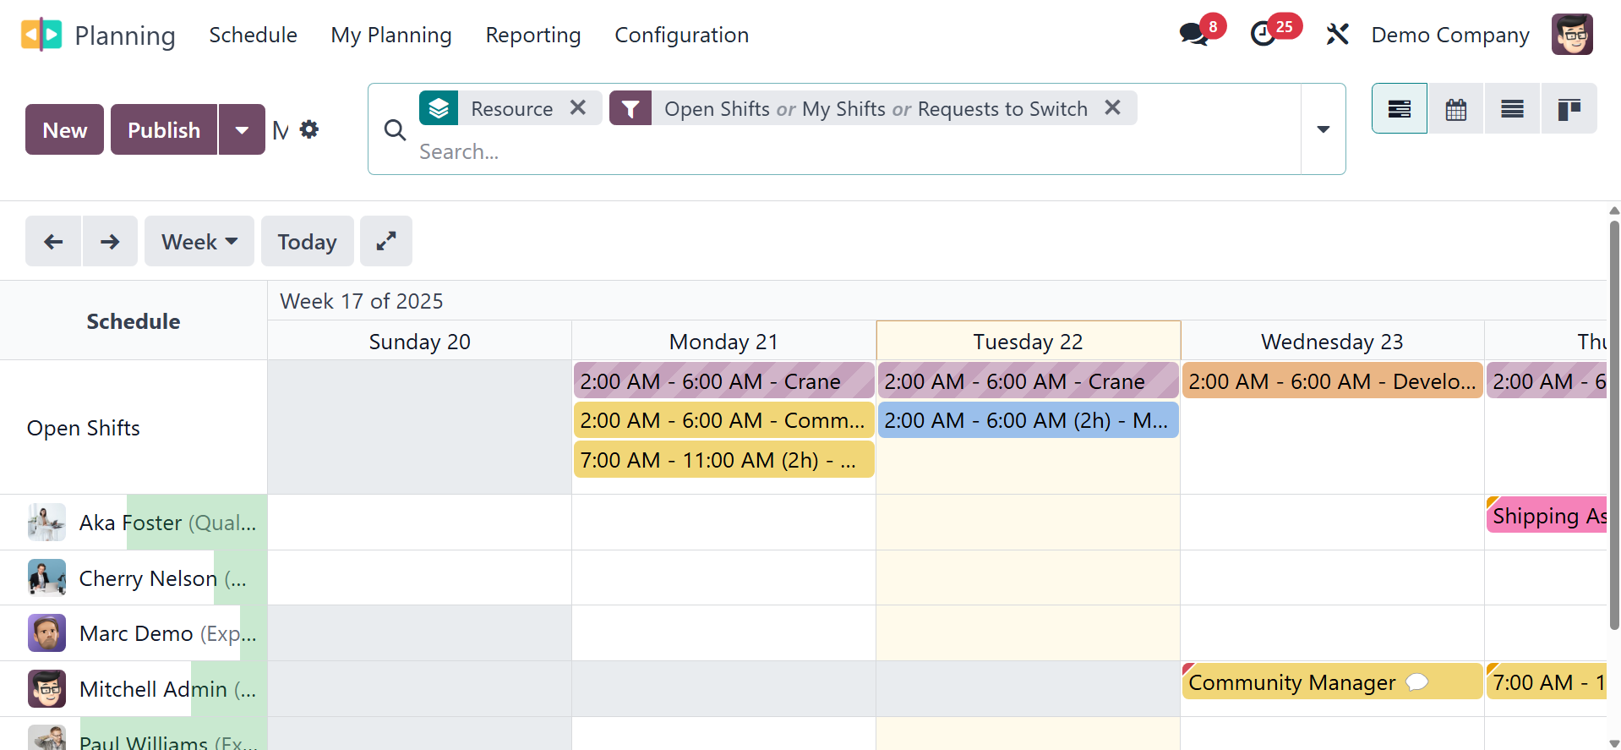
Task: Remove the Open Shifts filter facet
Action: coord(1112,108)
